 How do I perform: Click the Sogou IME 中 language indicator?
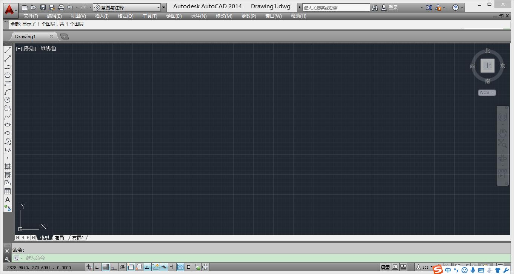coord(448,270)
